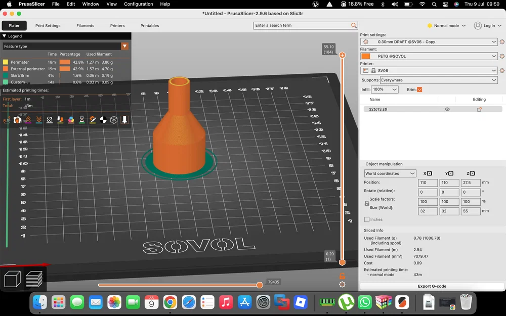This screenshot has width=506, height=316.
Task: Click vertical layer slider bottom thumb
Action: (x=342, y=262)
